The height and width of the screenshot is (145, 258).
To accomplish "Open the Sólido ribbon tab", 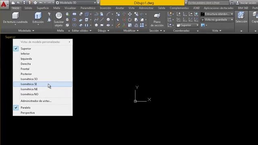I will tap(28, 8).
